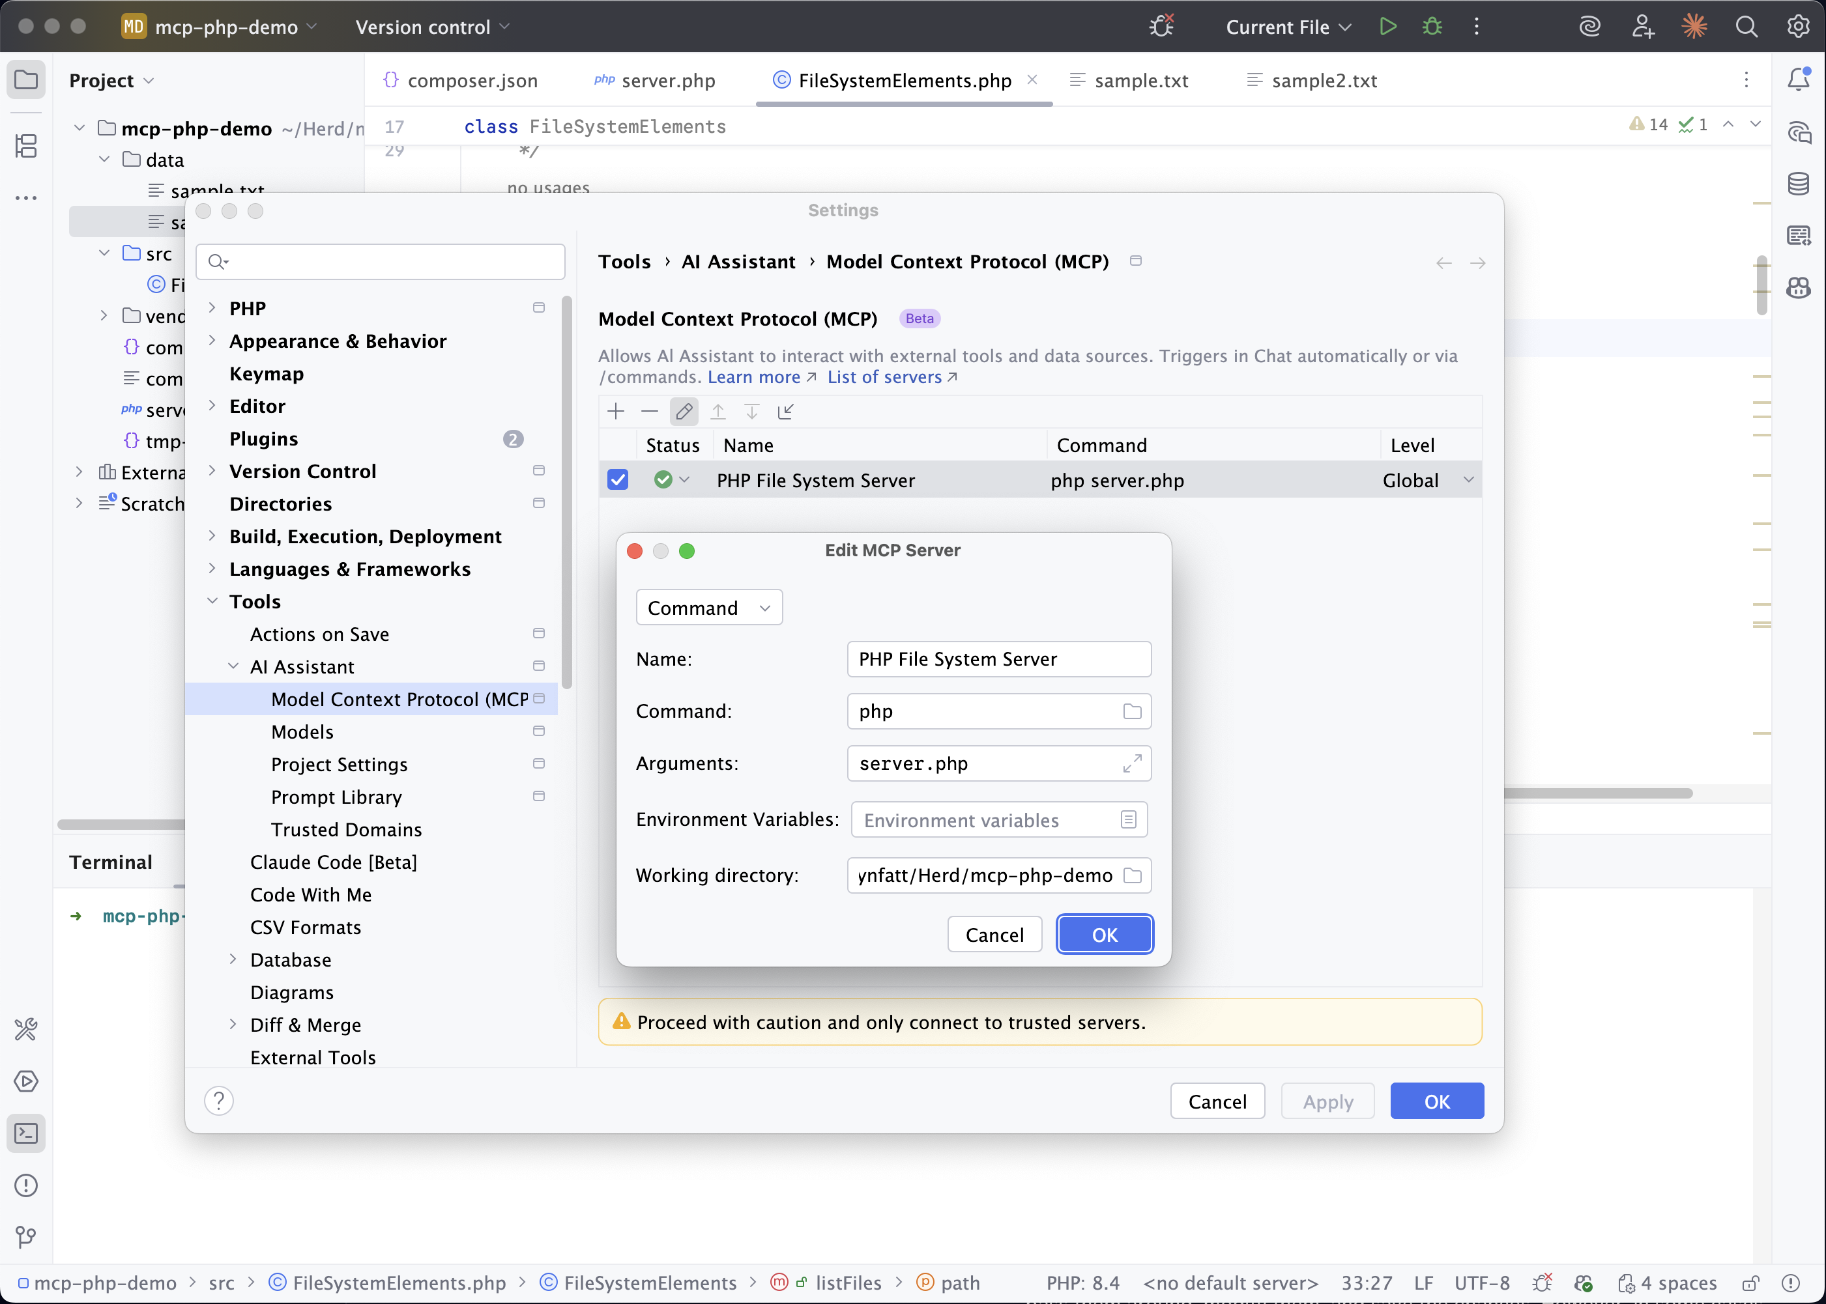This screenshot has height=1304, width=1826.
Task: Click the settings search field
Action: 380,262
